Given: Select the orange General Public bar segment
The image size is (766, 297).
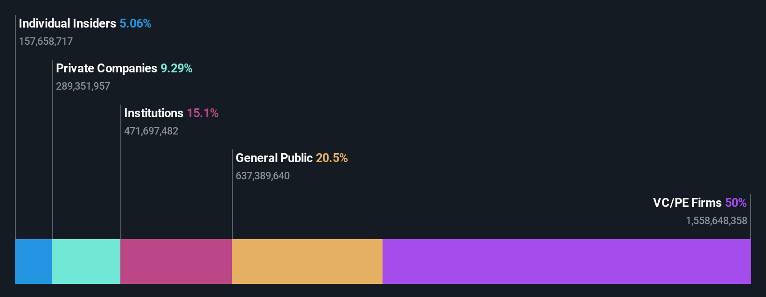Looking at the screenshot, I should (x=307, y=262).
